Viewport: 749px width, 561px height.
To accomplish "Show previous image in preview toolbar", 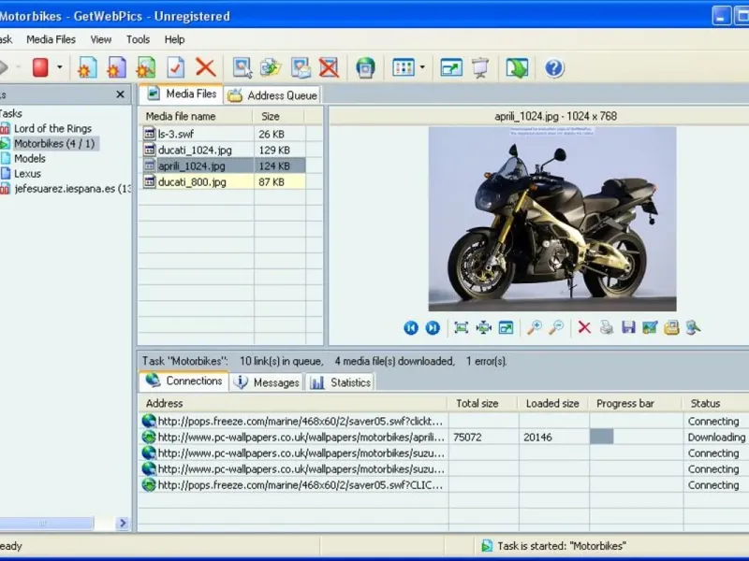I will coord(411,327).
